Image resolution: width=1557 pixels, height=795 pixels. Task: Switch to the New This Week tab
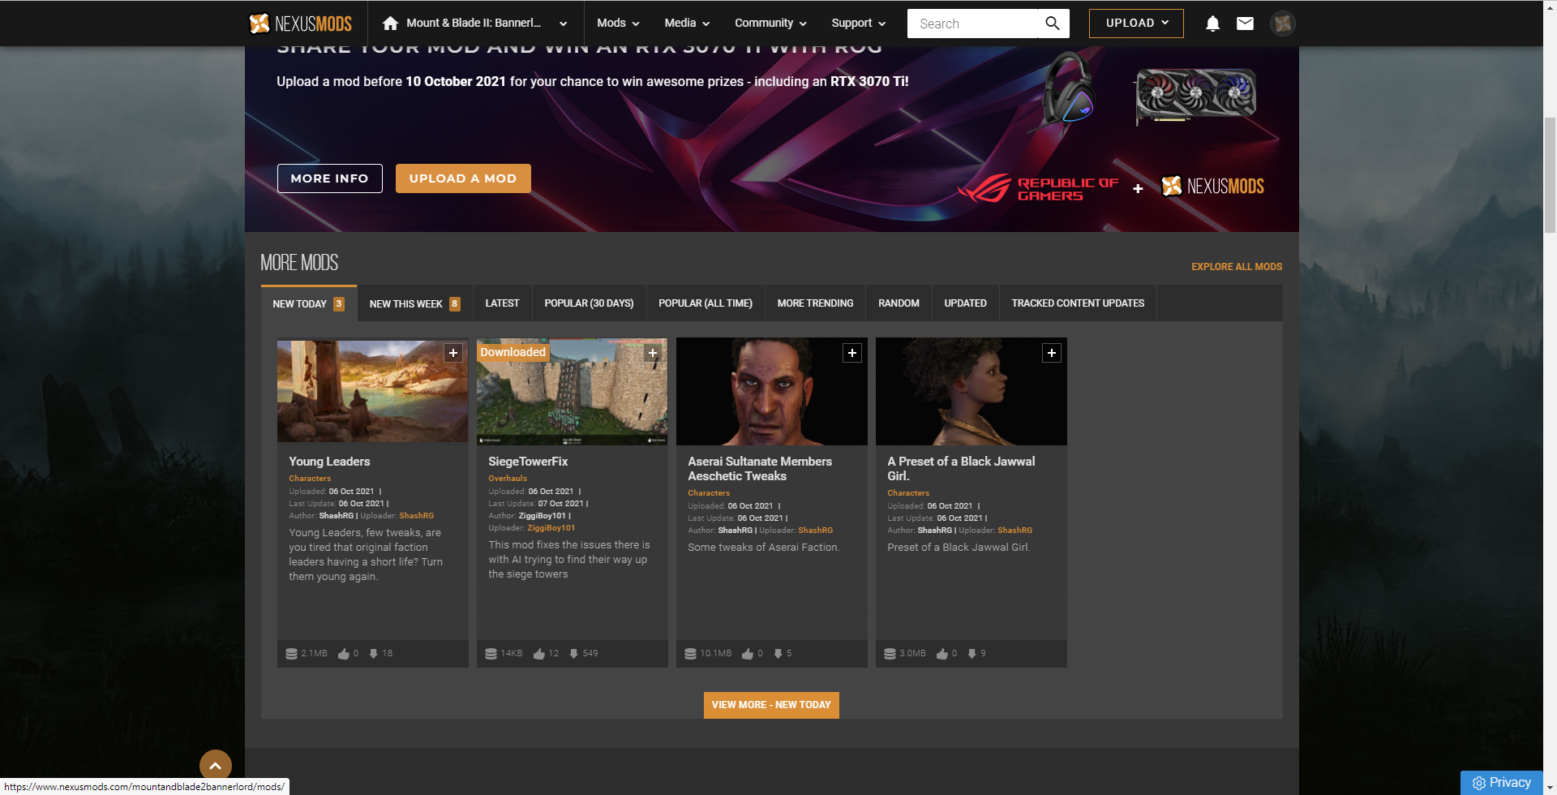click(414, 303)
